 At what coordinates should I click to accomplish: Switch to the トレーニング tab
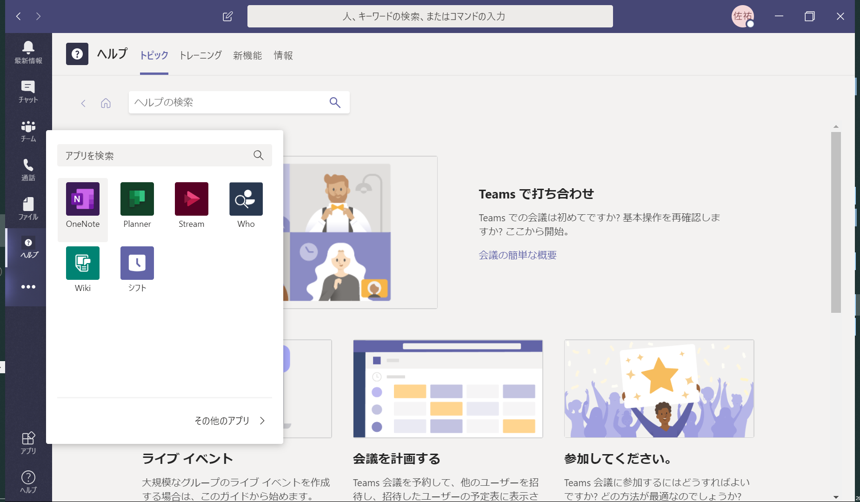(200, 55)
